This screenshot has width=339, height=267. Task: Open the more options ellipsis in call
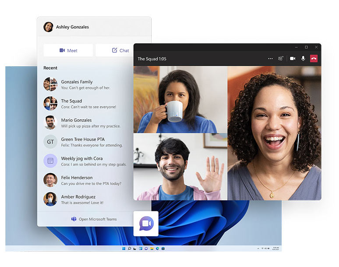coord(270,58)
